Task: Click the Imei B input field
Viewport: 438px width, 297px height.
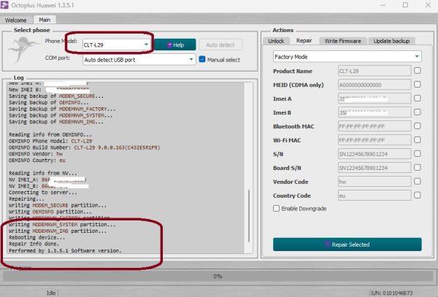Action: coord(374,112)
